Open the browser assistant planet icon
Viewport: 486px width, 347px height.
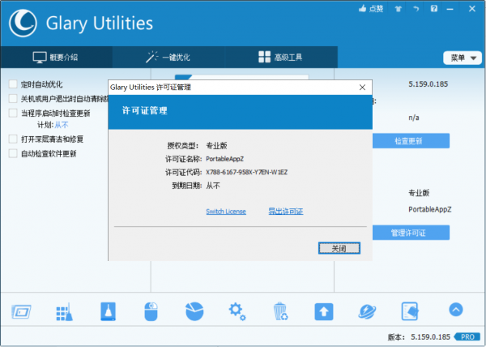coord(367,311)
